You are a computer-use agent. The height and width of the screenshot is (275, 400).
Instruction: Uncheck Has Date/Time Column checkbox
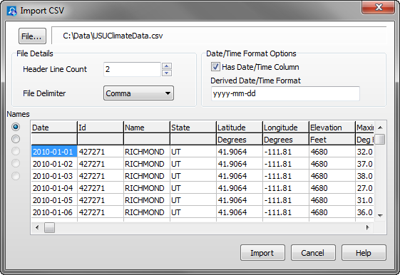pyautogui.click(x=215, y=67)
